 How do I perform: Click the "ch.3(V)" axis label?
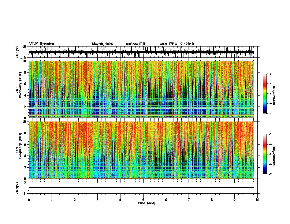(x=18, y=188)
